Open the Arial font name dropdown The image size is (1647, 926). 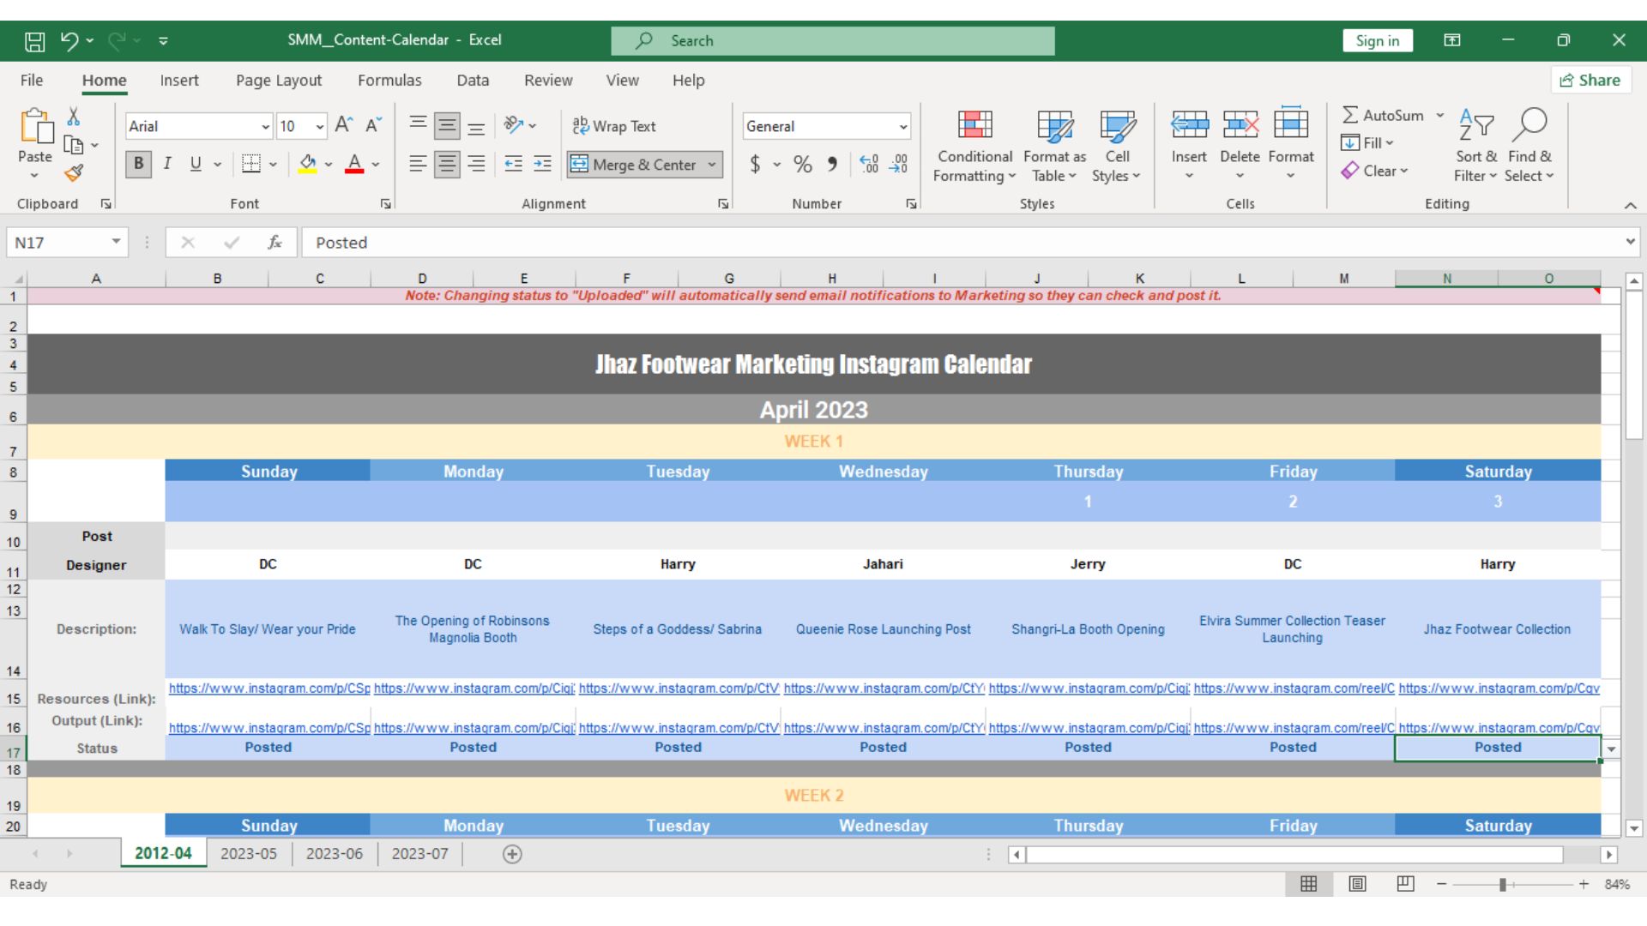pyautogui.click(x=265, y=127)
